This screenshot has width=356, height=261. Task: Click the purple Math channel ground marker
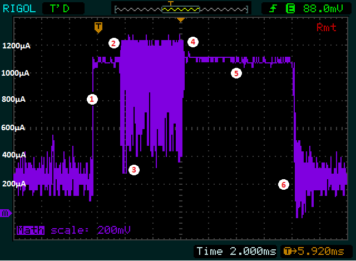pyautogui.click(x=6, y=213)
